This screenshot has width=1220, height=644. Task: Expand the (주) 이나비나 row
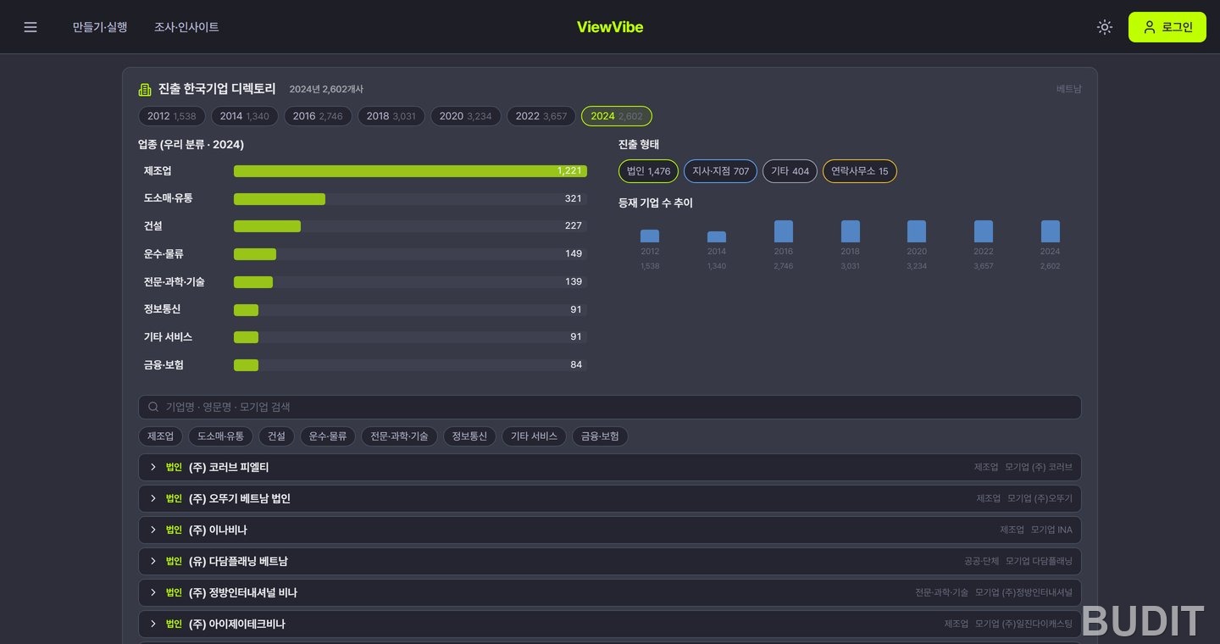click(610, 530)
